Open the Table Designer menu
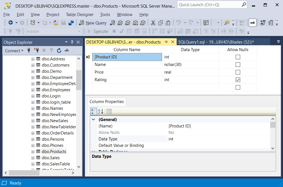The image size is (283, 187). pos(80,14)
